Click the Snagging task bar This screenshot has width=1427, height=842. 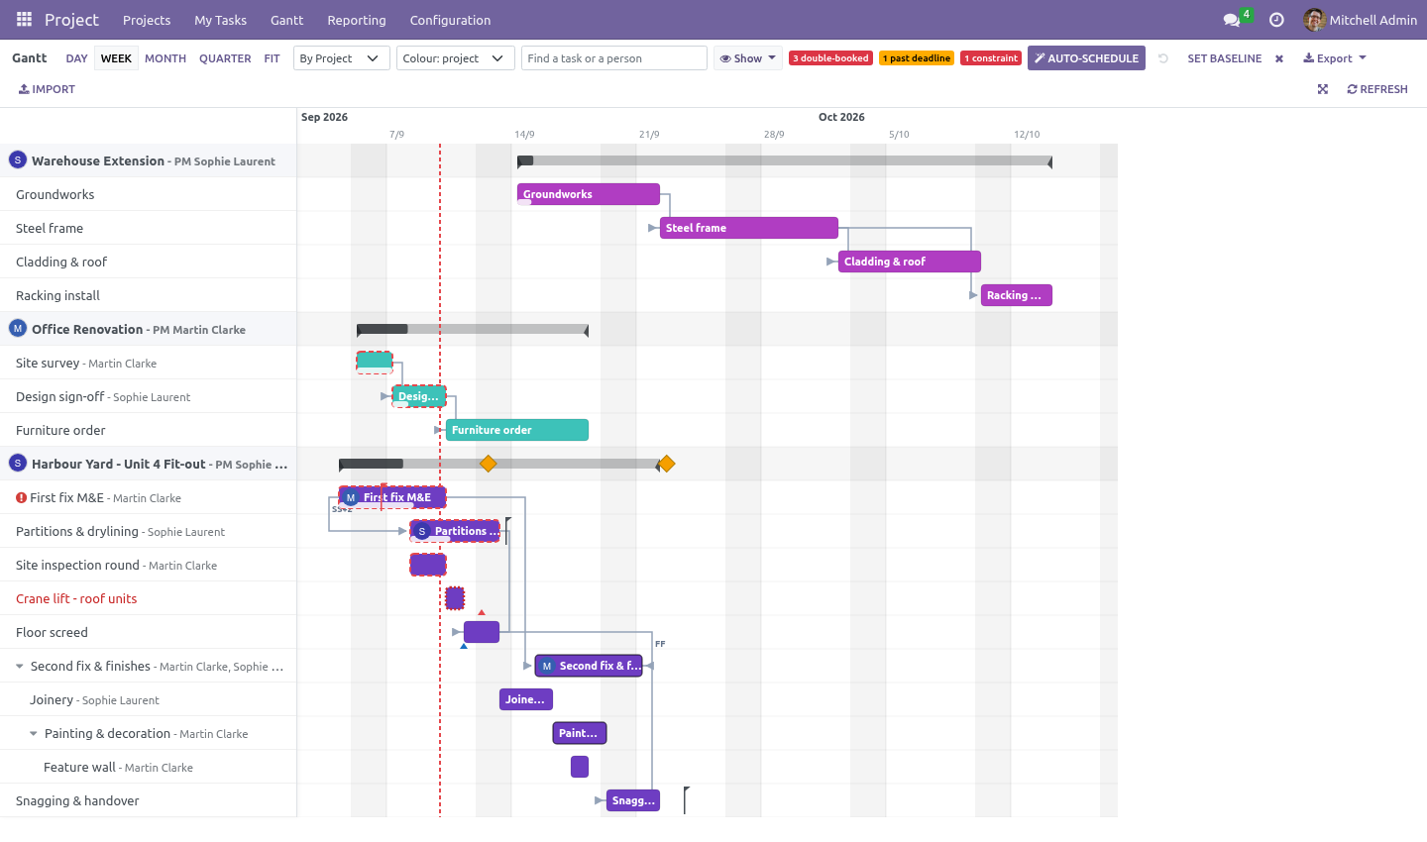click(633, 800)
